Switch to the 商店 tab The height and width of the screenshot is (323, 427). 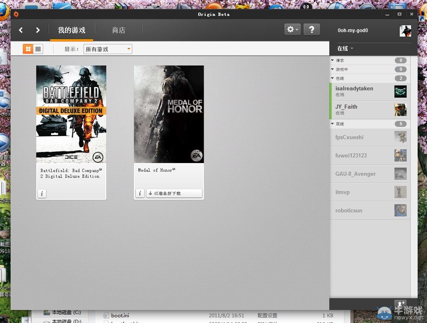coord(118,30)
